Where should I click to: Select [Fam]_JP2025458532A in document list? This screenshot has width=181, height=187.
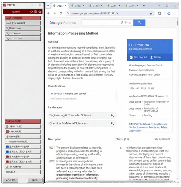(x=23, y=23)
